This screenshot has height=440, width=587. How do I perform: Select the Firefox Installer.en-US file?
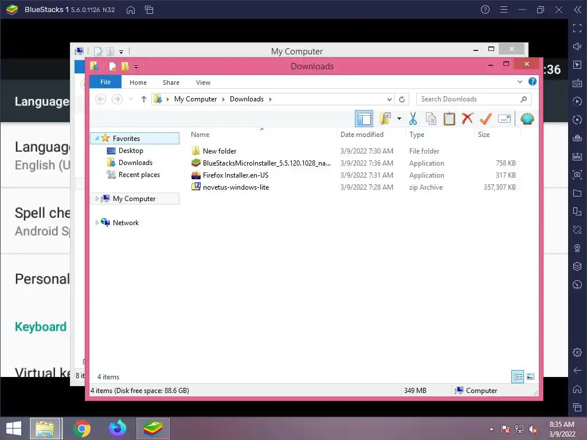click(x=236, y=175)
